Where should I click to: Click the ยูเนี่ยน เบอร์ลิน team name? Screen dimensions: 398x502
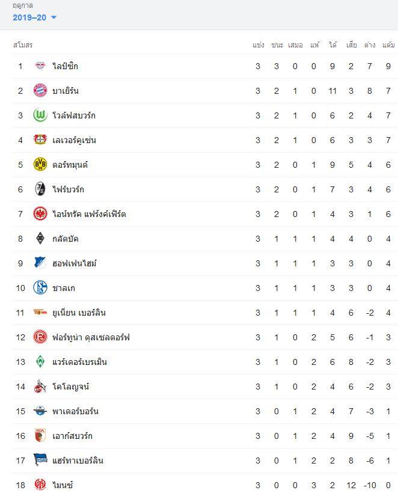click(x=79, y=313)
